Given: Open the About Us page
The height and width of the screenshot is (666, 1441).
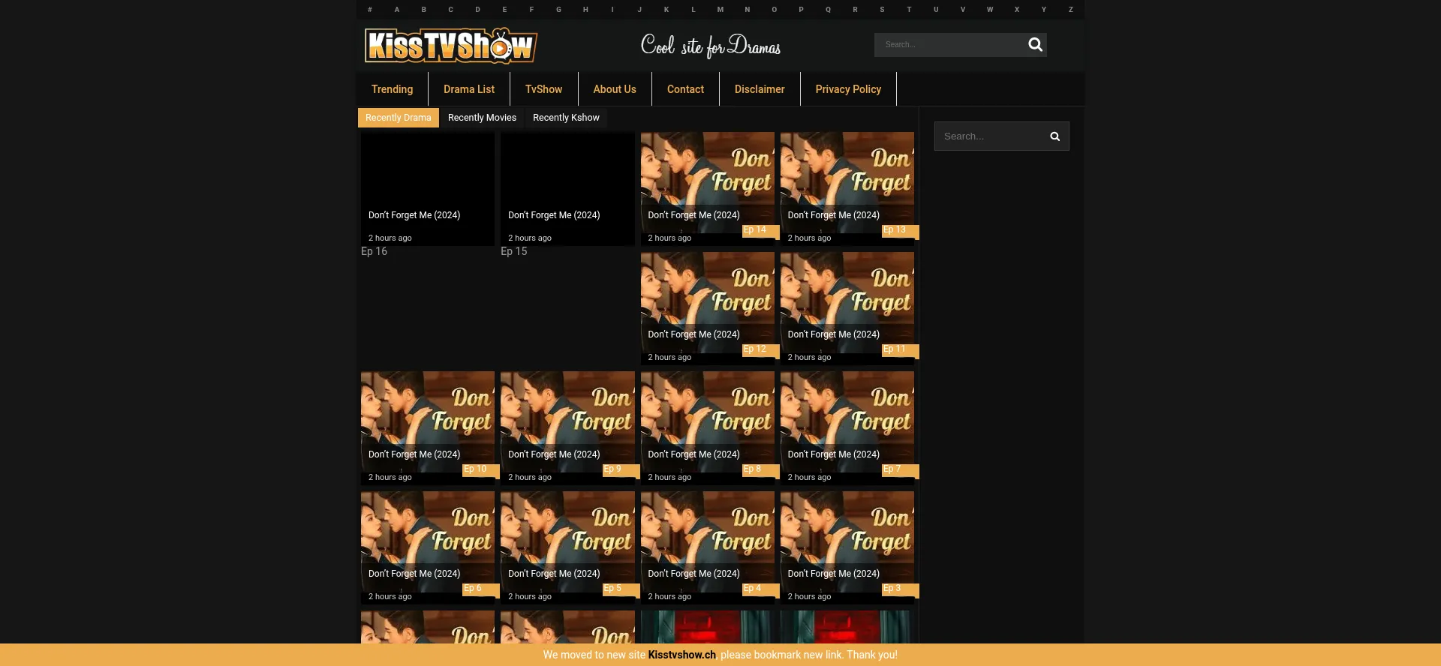Looking at the screenshot, I should click(615, 89).
